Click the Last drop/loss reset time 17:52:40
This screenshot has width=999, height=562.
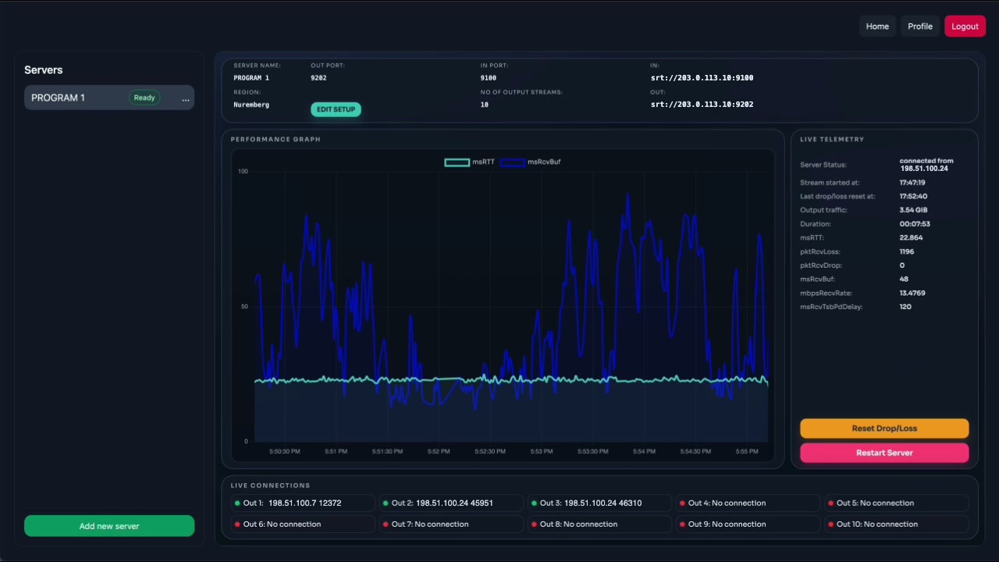click(913, 197)
